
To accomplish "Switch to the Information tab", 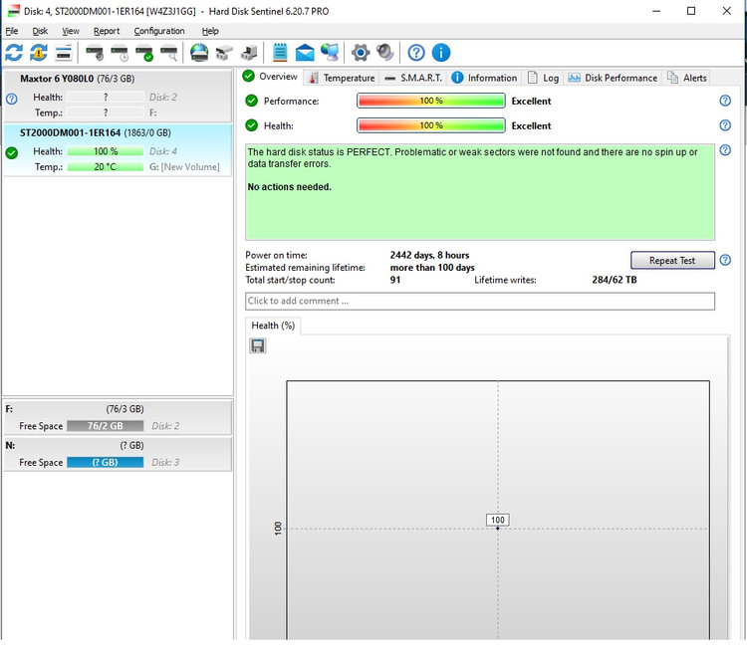I will tap(484, 78).
